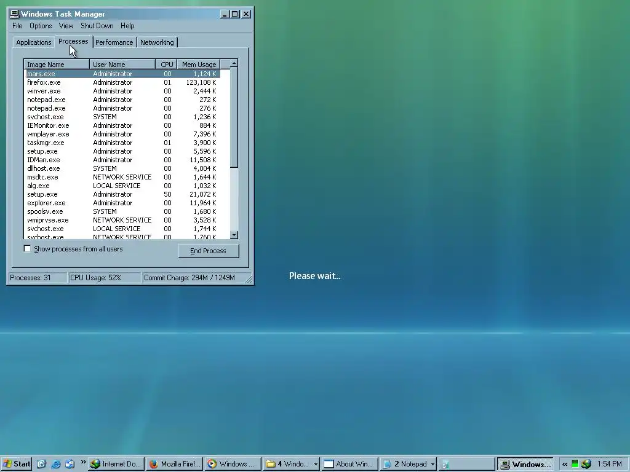Switch to the Networking tab

(x=157, y=42)
